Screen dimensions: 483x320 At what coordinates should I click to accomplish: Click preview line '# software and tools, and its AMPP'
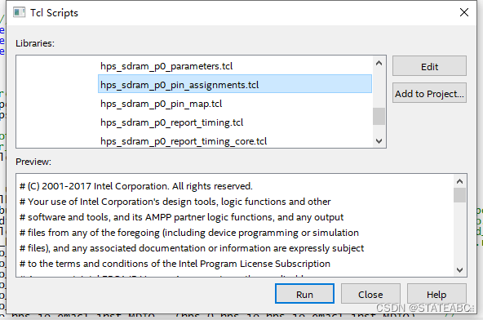click(x=181, y=217)
